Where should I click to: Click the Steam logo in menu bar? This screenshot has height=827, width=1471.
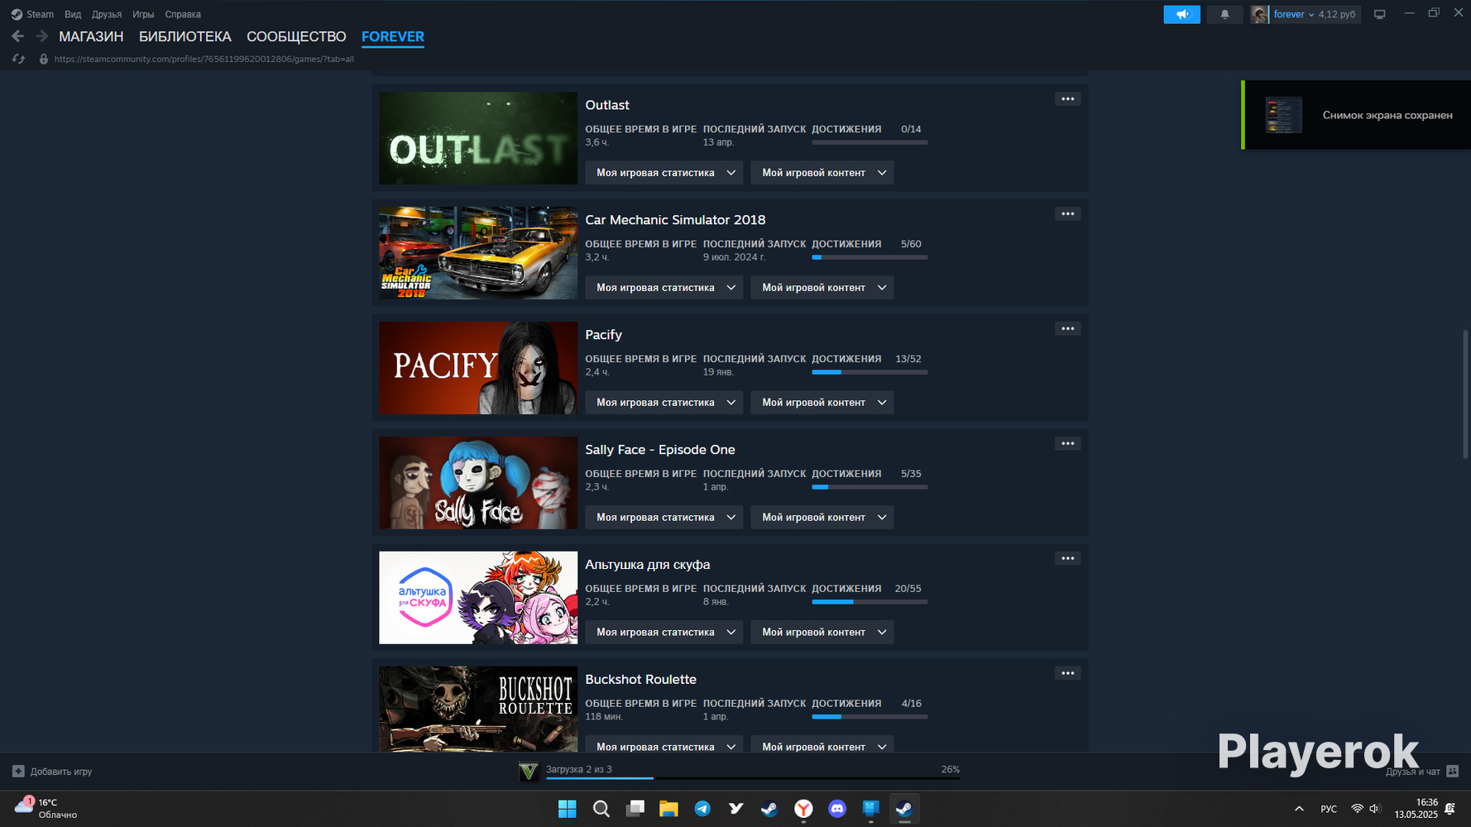coord(17,14)
